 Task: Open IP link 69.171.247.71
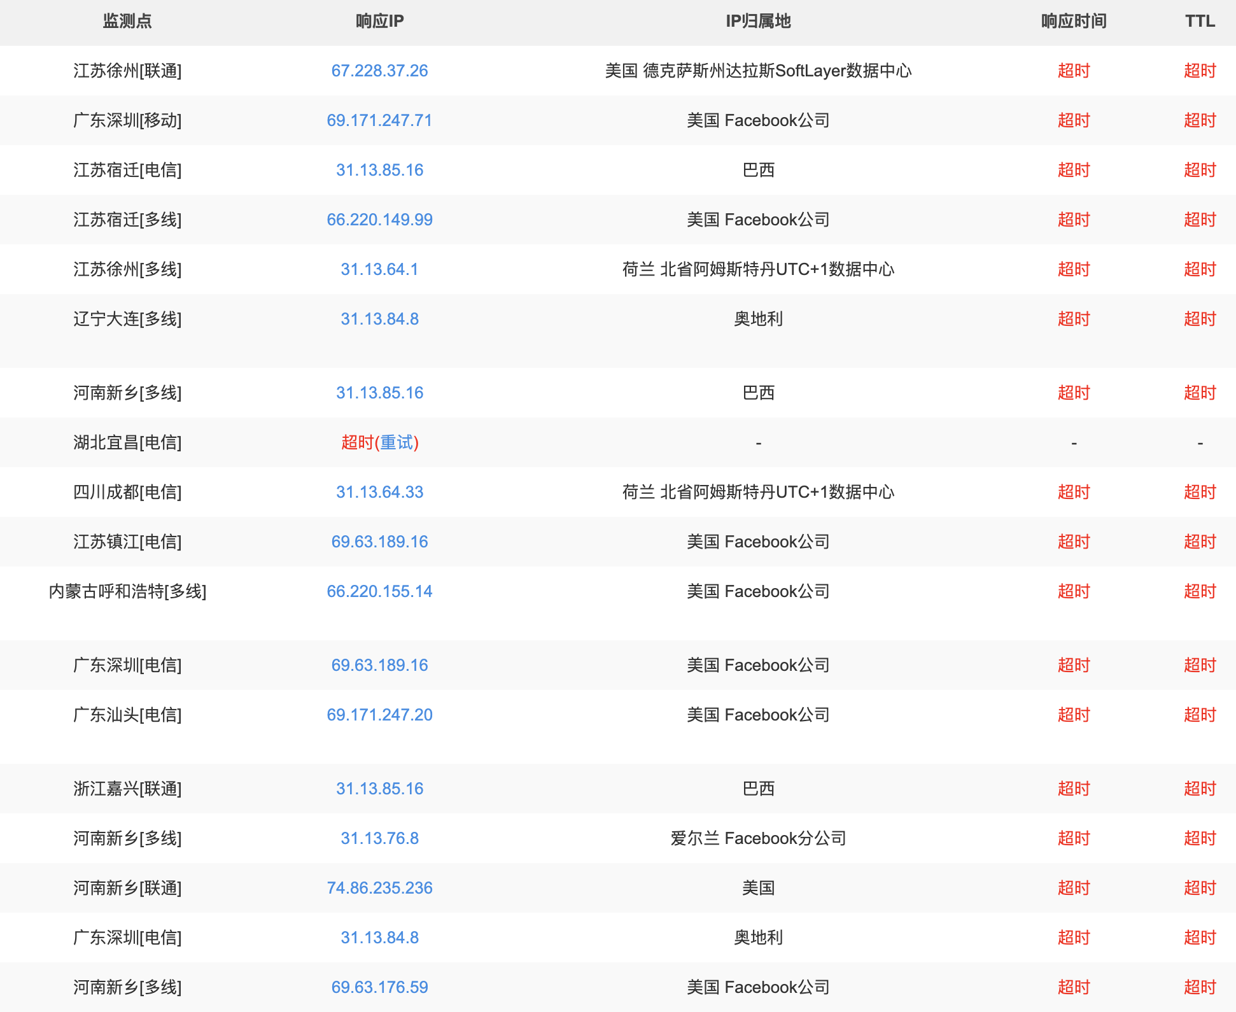pos(379,120)
